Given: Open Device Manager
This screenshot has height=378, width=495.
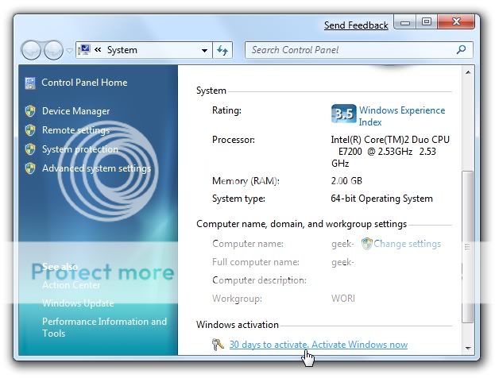Looking at the screenshot, I should [75, 111].
